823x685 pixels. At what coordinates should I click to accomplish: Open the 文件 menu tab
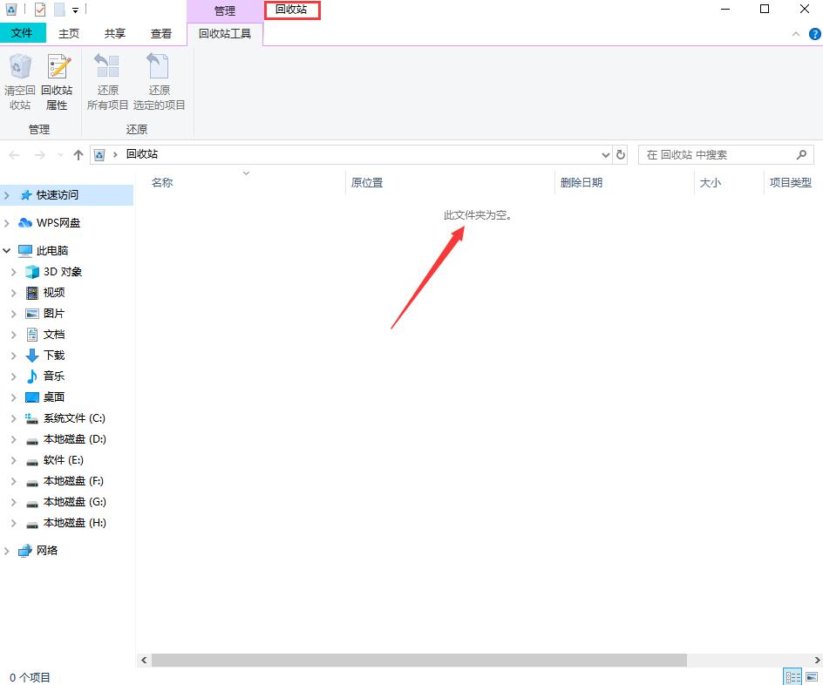pos(22,33)
